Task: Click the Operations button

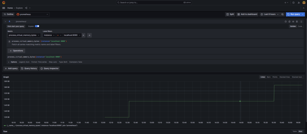Action: pos(16,51)
